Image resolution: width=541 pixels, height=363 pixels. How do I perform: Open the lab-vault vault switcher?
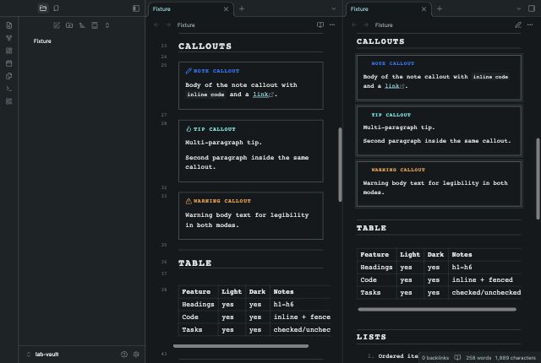click(43, 354)
